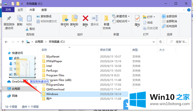Image resolution: width=193 pixels, height=111 pixels.
Task: Click Invert selection (反向选择)
Action: tap(170, 26)
